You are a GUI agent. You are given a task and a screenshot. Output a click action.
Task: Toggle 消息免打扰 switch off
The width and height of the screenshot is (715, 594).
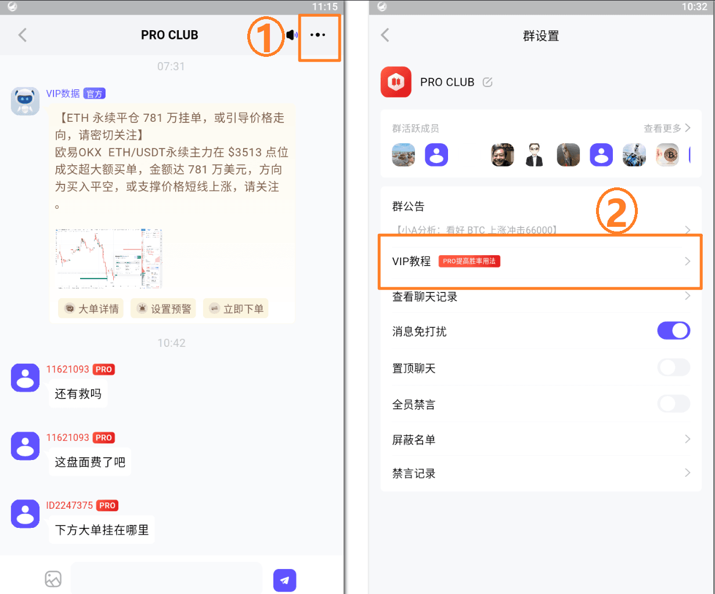[673, 331]
